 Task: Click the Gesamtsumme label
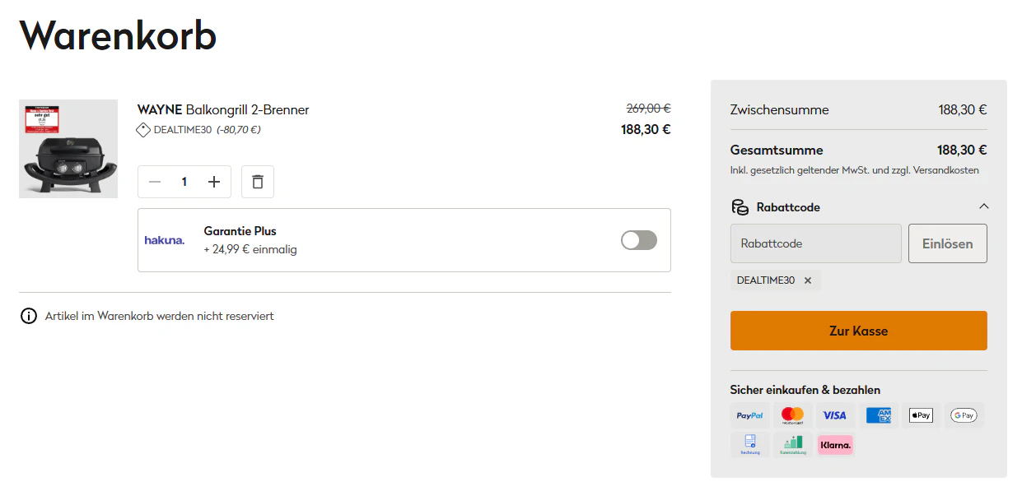click(x=777, y=151)
